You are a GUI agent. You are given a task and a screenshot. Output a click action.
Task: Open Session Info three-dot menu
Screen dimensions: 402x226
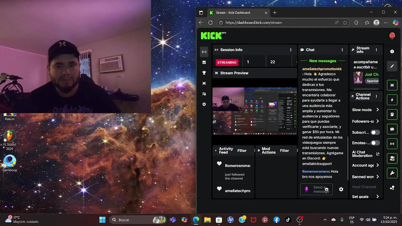(x=291, y=50)
